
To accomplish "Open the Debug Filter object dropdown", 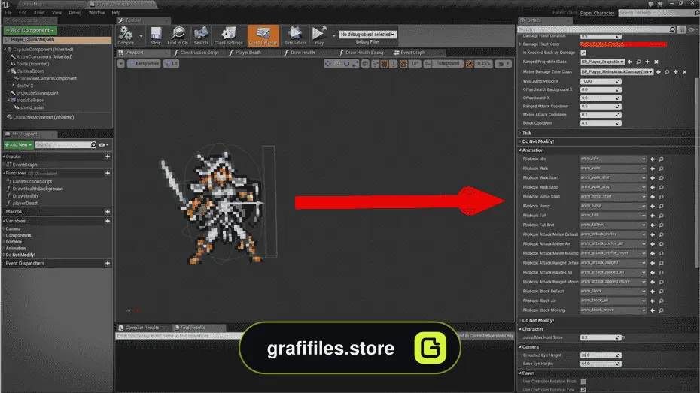I will click(x=367, y=35).
